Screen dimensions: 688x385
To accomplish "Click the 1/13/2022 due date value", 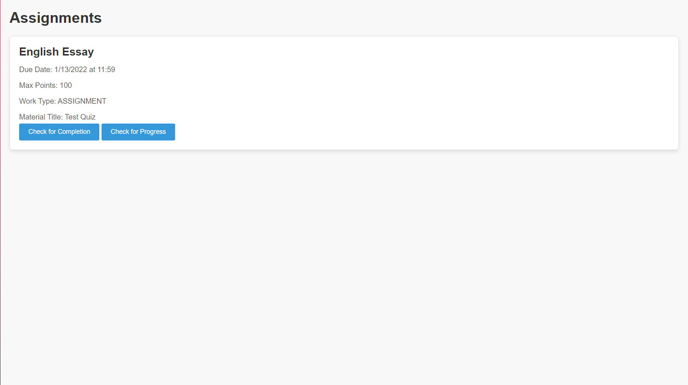I will coord(71,69).
